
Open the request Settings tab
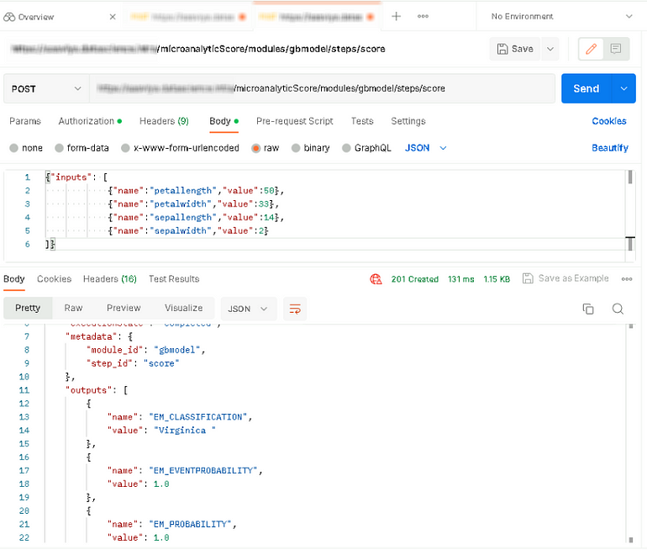[x=408, y=121]
